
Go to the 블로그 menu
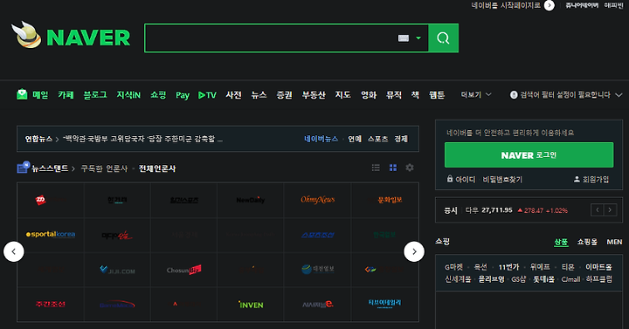[x=95, y=95]
